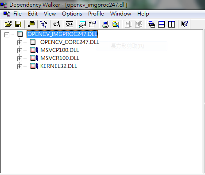This screenshot has height=175, width=205.
Task: Cascade windows using the toolbar icon
Action: click(x=151, y=24)
